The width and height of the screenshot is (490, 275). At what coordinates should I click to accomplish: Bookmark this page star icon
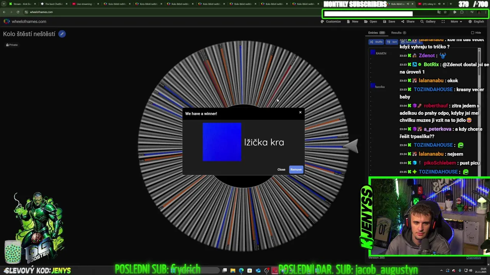[445, 12]
